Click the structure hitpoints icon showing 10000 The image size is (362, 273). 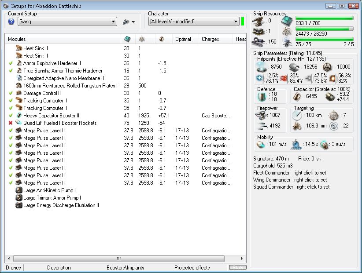coord(327,67)
